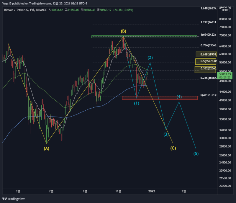Select the cyan (1) wave label
Screen dimensions: 236x203
(137, 103)
